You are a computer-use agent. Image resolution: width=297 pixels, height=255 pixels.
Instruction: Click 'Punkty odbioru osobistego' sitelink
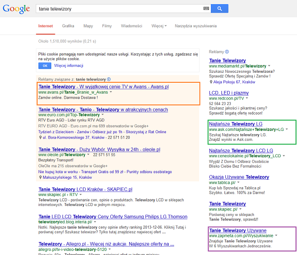tap(149, 172)
